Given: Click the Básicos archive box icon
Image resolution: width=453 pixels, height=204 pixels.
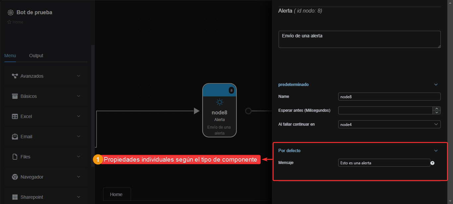Looking at the screenshot, I should pyautogui.click(x=15, y=96).
